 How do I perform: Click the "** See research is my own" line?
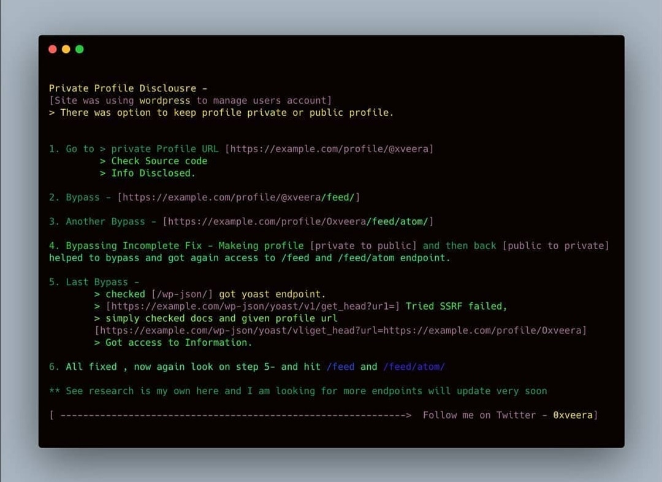(x=298, y=391)
